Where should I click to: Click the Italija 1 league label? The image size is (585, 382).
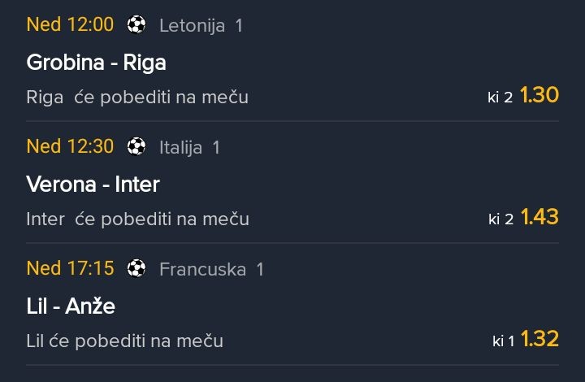point(189,148)
